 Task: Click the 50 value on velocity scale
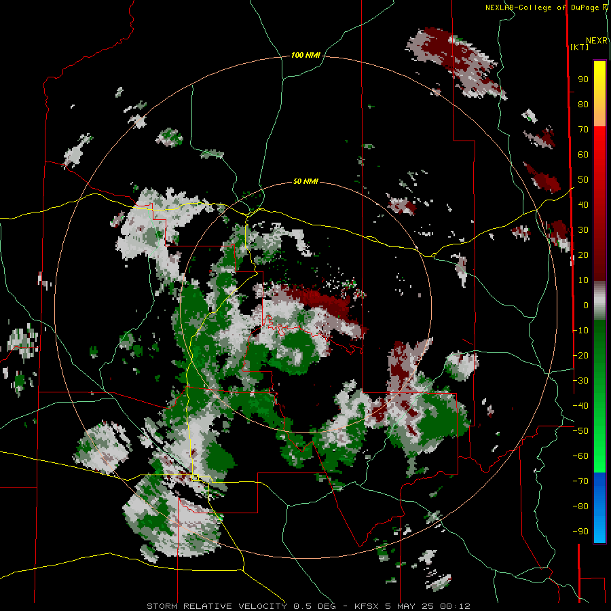tap(583, 180)
